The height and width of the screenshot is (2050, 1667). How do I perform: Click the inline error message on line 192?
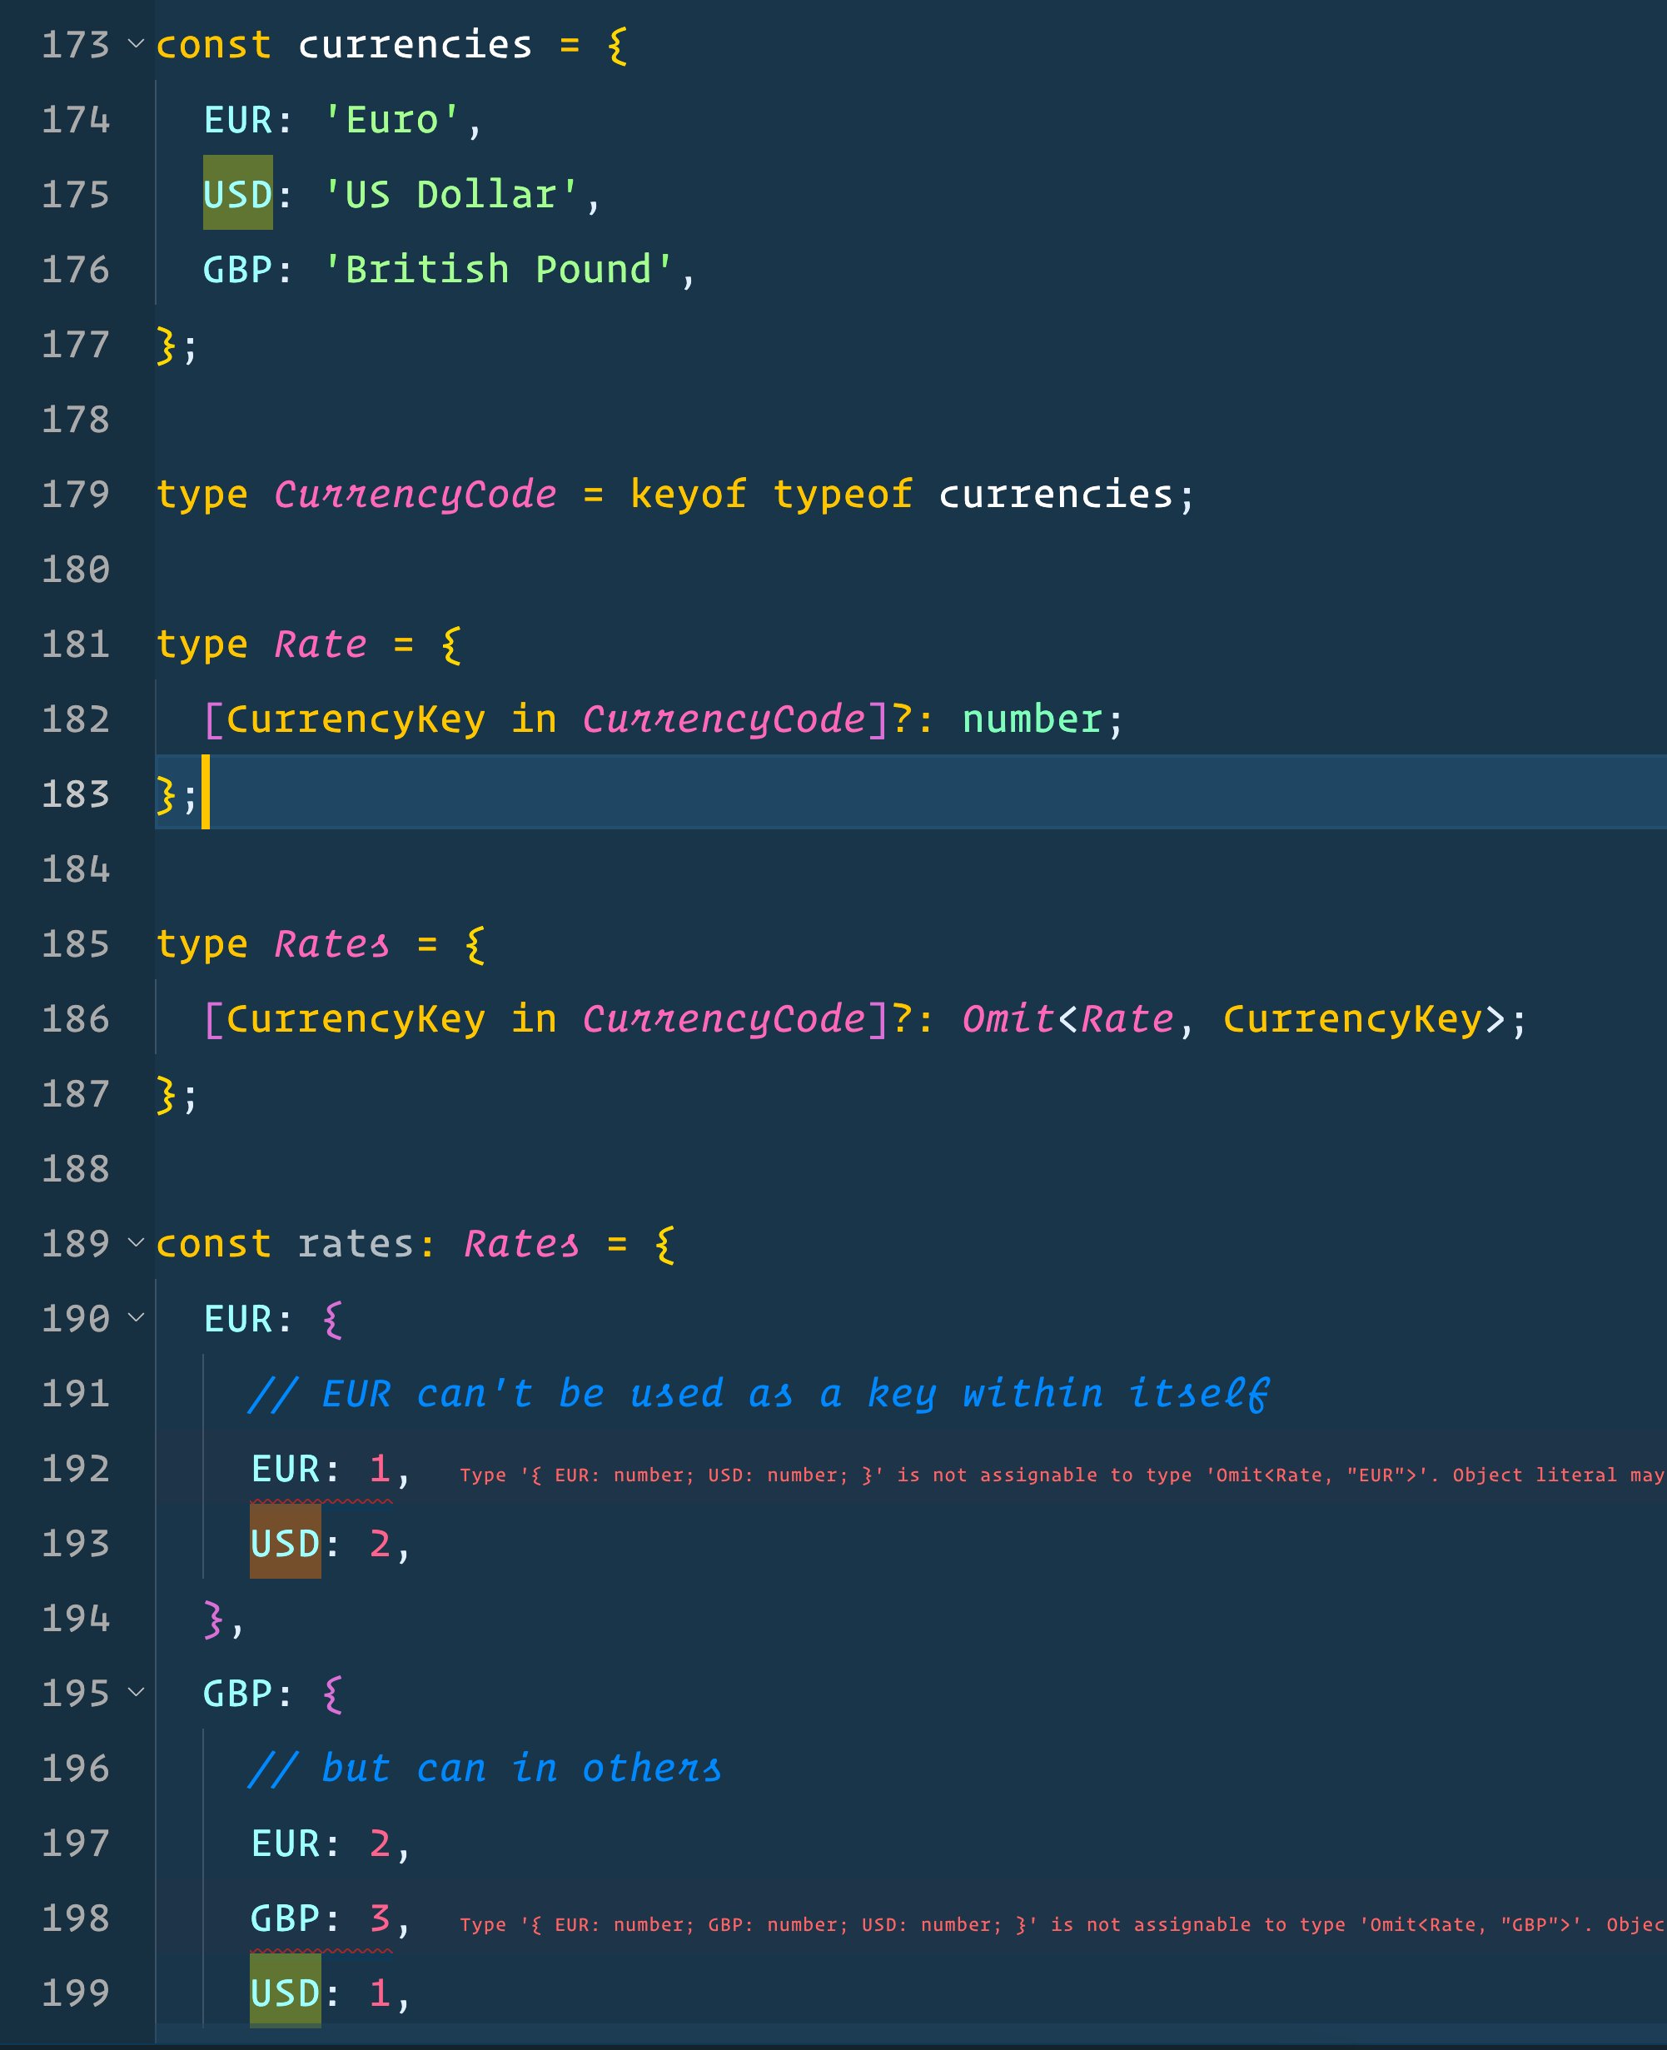pyautogui.click(x=1057, y=1475)
